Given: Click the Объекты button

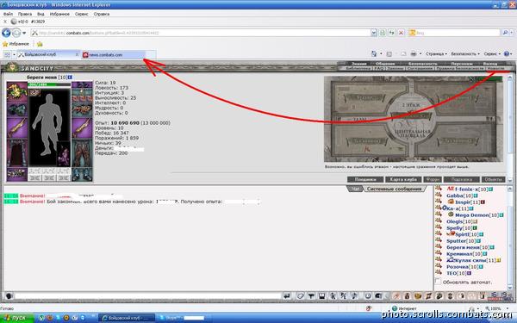Looking at the screenshot, I should click(x=493, y=179).
